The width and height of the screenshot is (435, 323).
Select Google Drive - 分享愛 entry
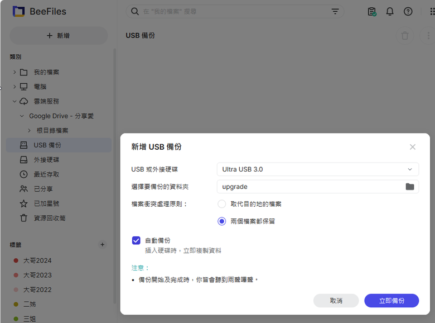[61, 116]
